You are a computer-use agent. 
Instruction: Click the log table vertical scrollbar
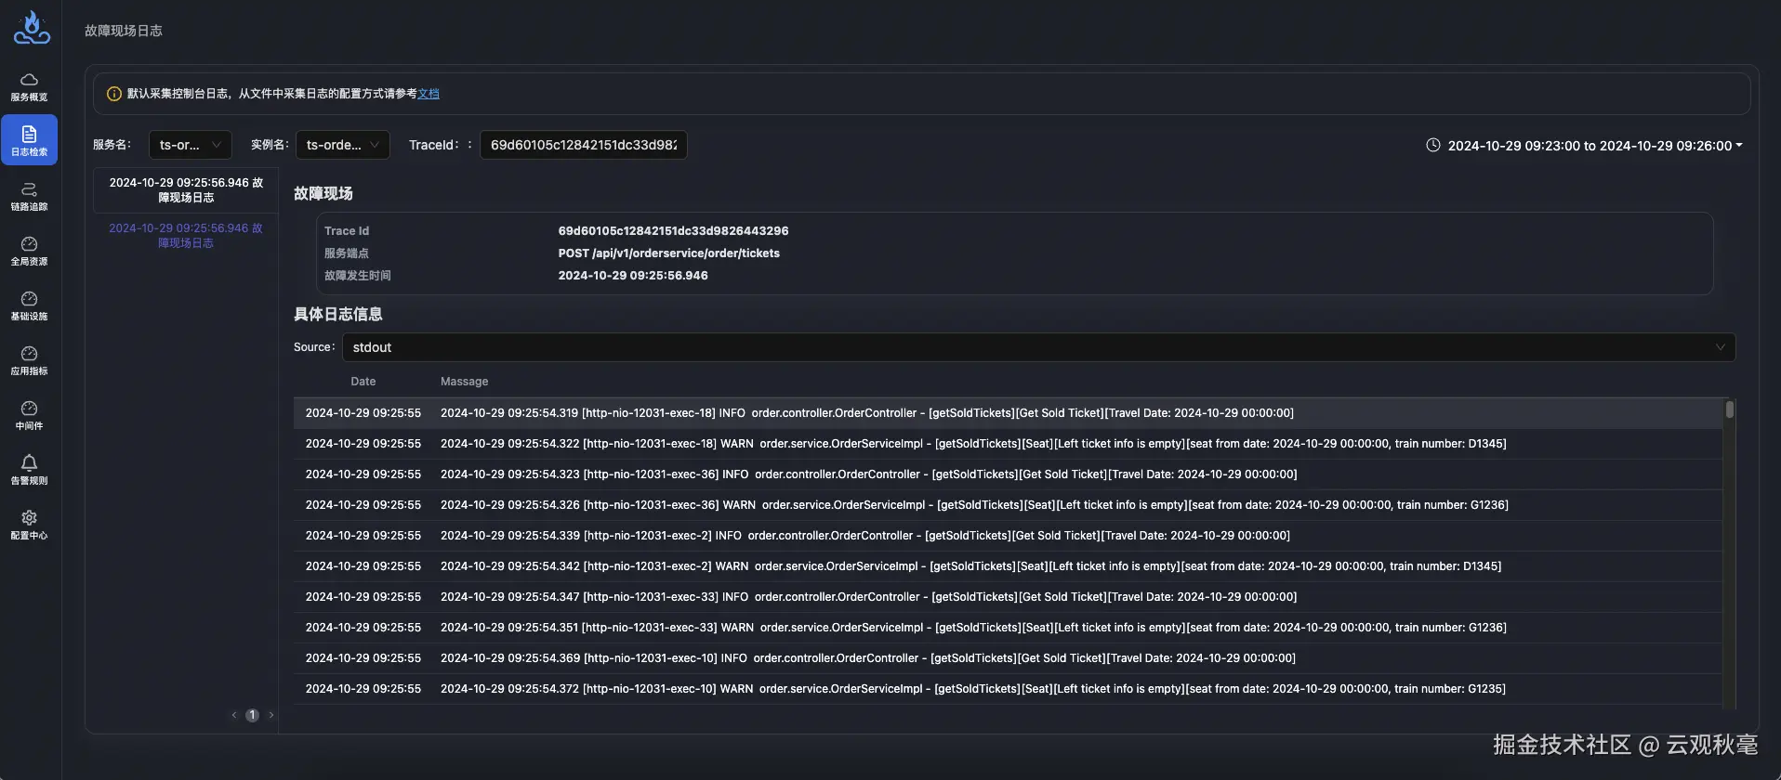1729,409
